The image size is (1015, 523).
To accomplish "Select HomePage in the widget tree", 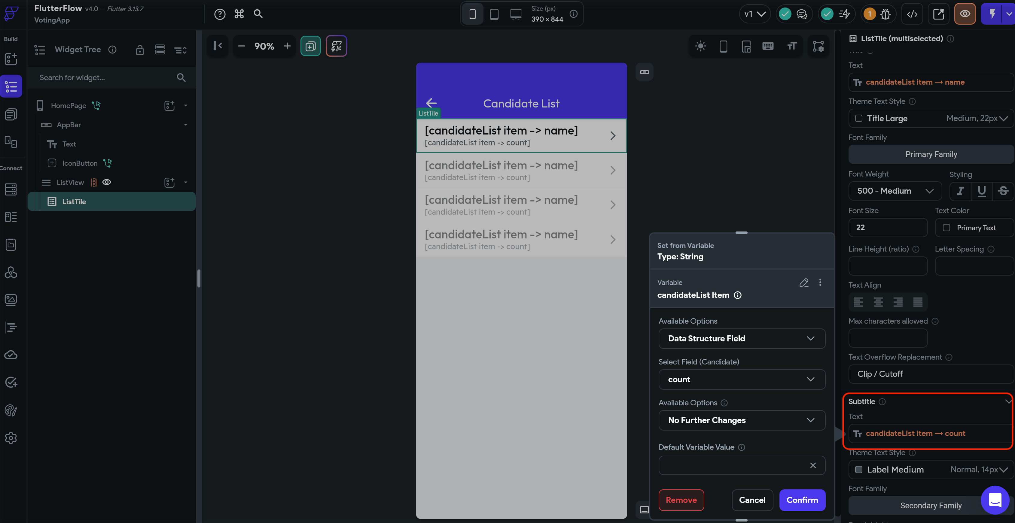I will tap(69, 106).
